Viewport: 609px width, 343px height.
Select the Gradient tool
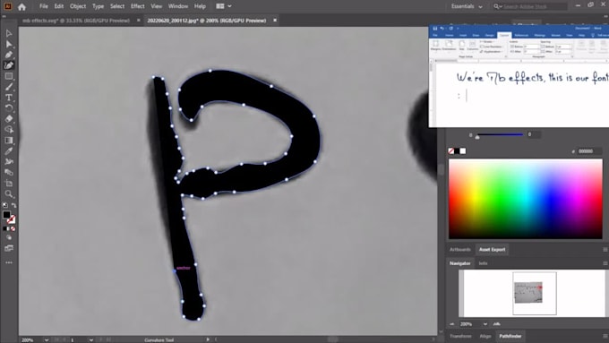pyautogui.click(x=9, y=141)
